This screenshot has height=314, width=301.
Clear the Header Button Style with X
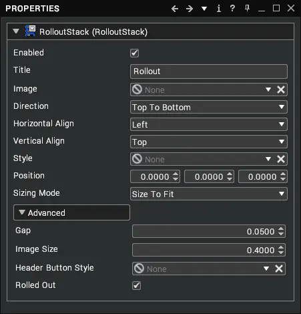click(279, 269)
